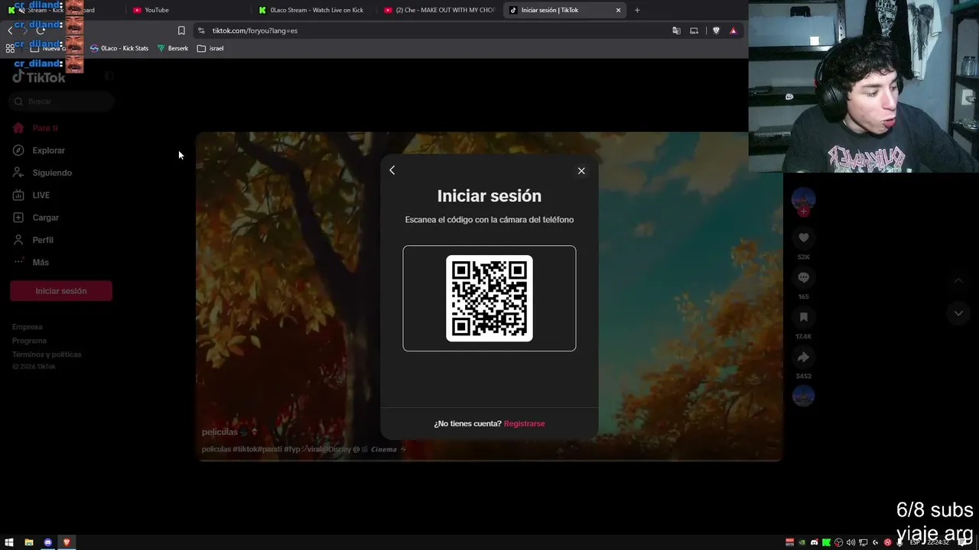Screen dimensions: 979x550
Task: Open the 0Laco - Kick Stats bookmark
Action: click(x=119, y=48)
